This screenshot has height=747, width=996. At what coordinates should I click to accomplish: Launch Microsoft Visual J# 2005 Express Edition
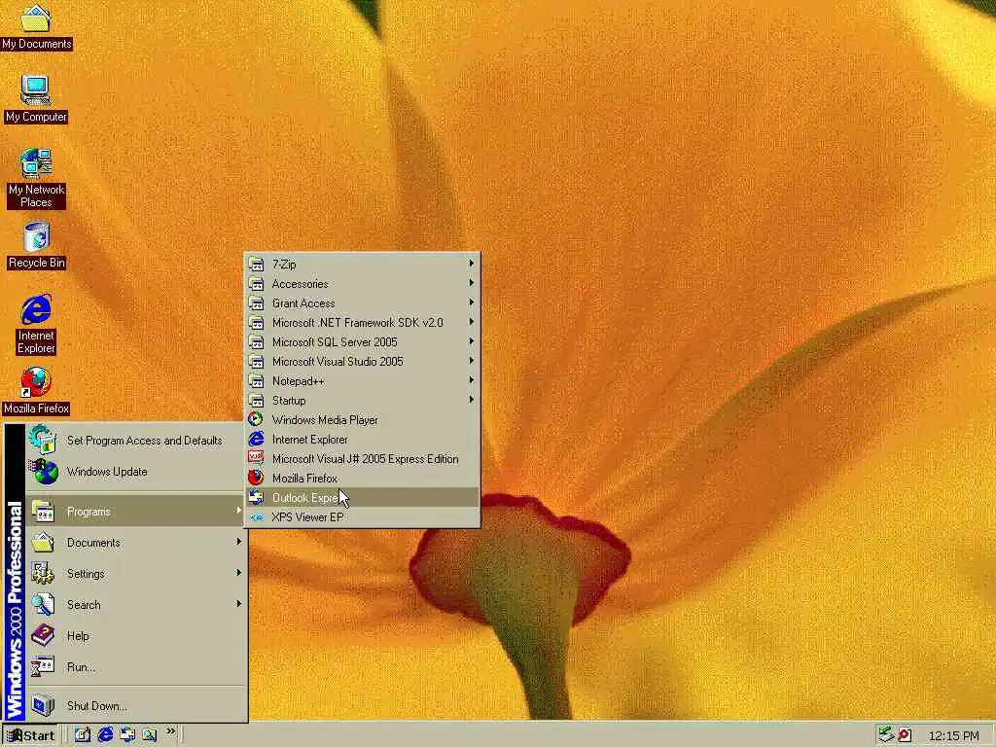362,459
